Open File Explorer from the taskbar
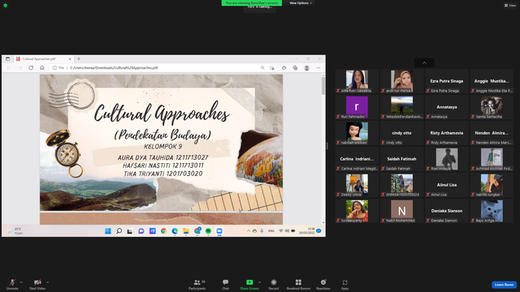520x292 pixels. coord(186,231)
